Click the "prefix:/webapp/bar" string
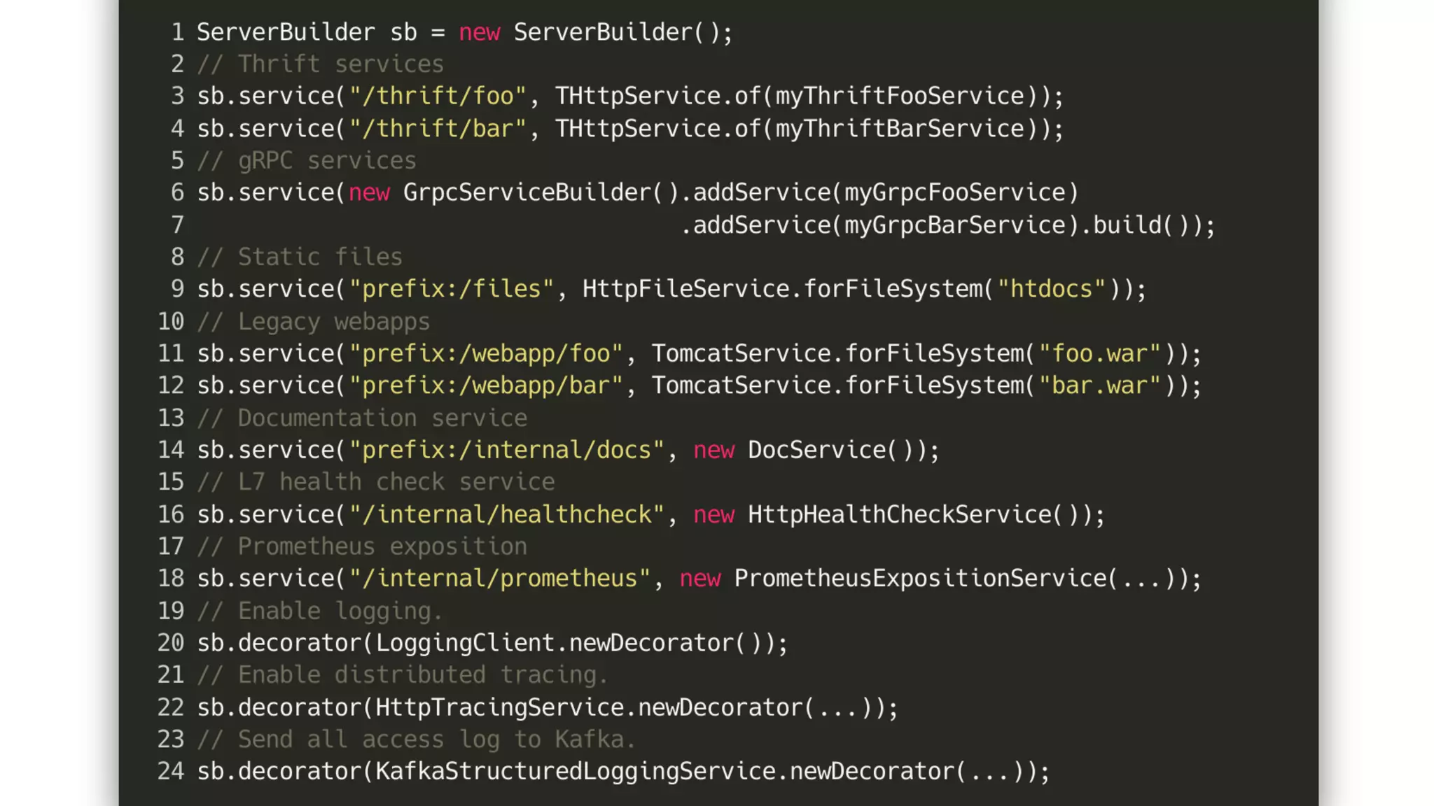Image resolution: width=1434 pixels, height=806 pixels. 486,386
